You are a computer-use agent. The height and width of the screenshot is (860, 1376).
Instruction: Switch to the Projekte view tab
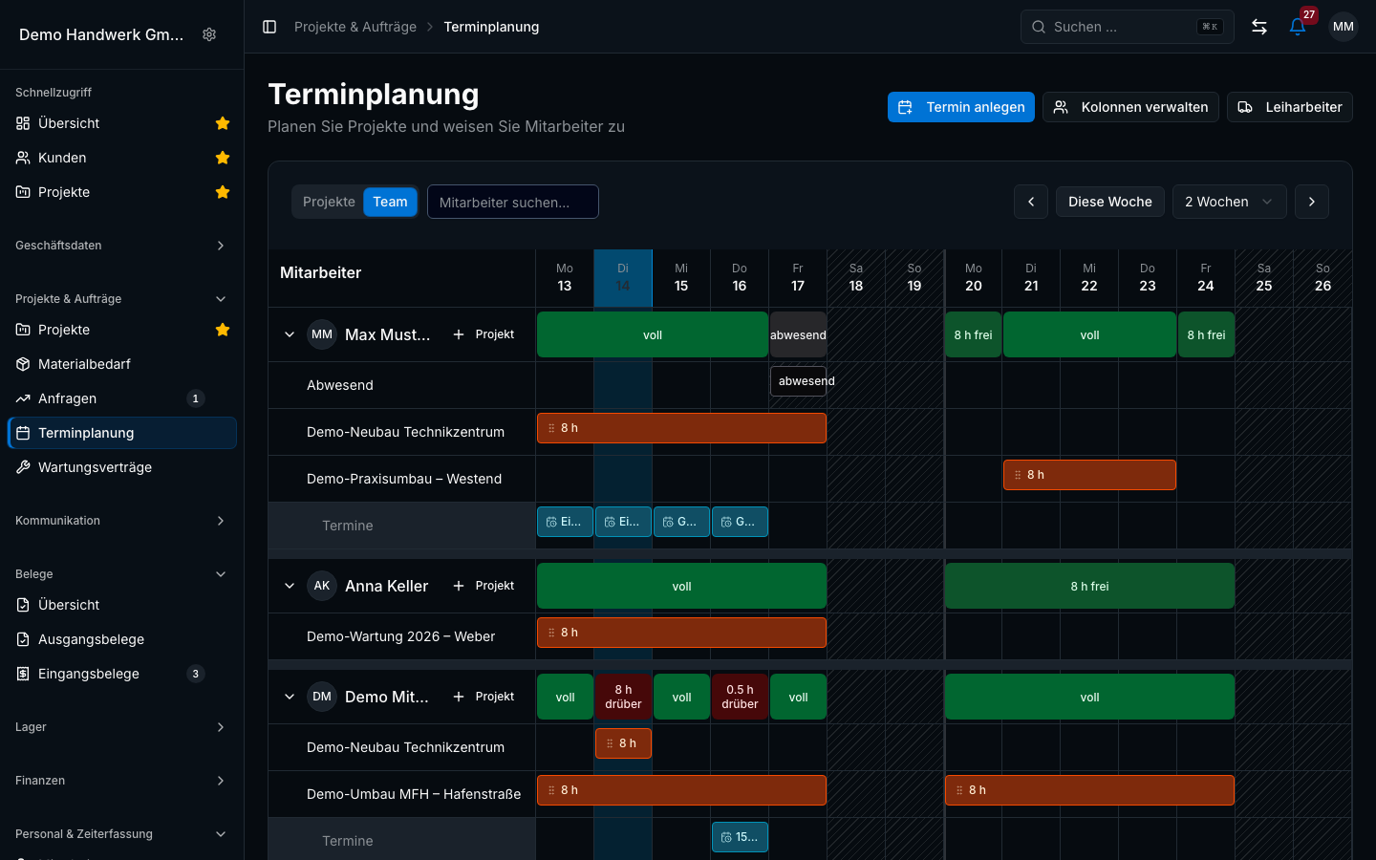pos(329,202)
